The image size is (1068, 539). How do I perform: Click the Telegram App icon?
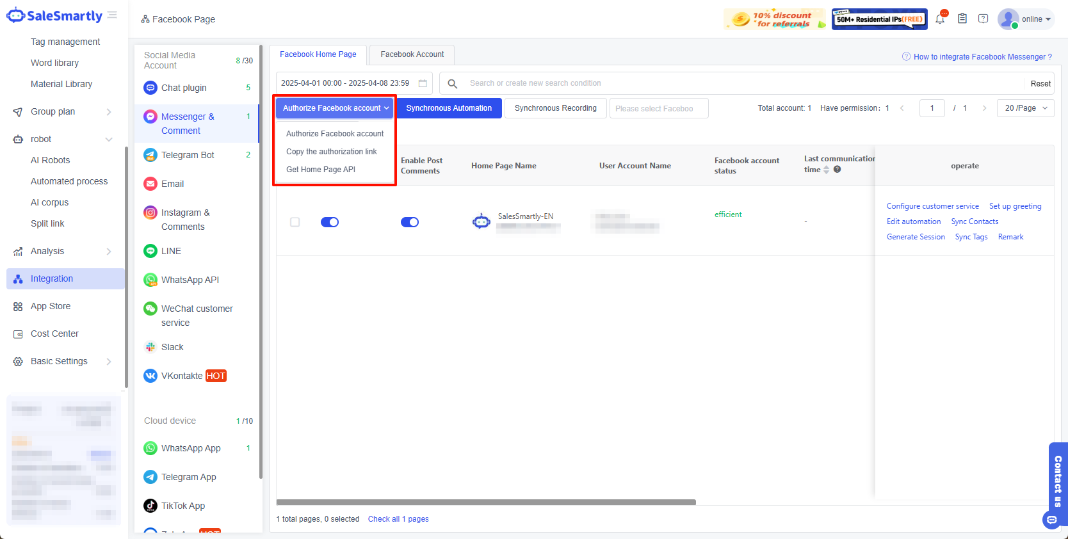coord(150,477)
